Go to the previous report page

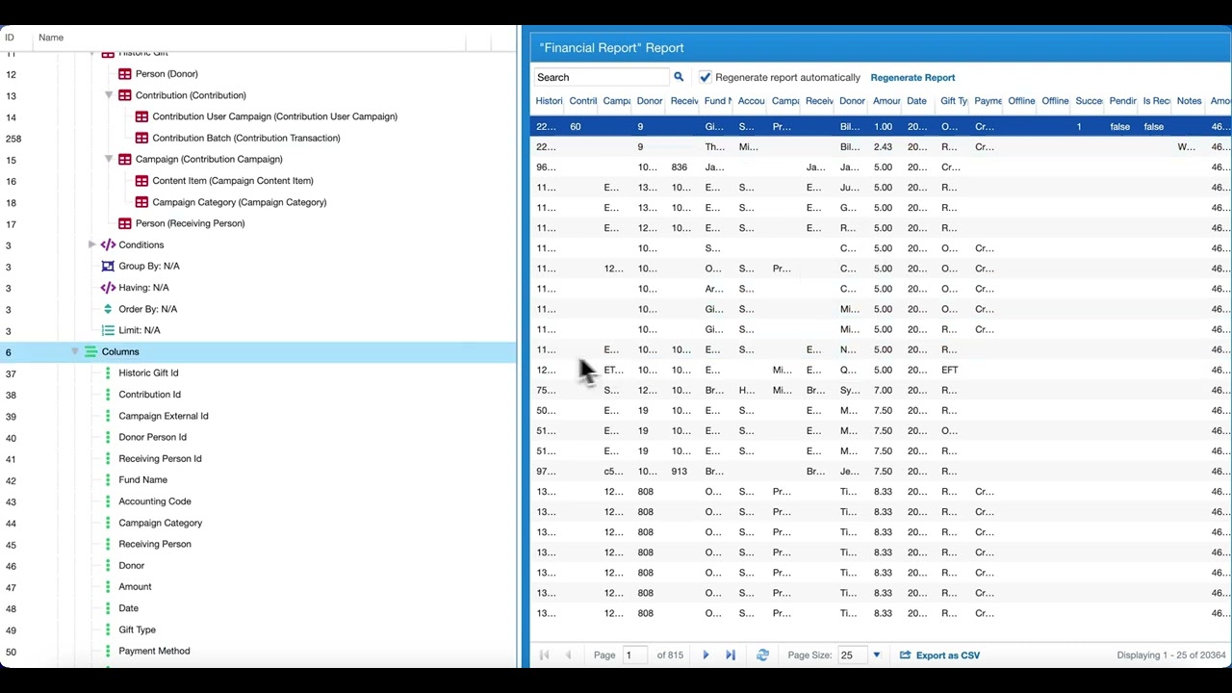tap(568, 655)
